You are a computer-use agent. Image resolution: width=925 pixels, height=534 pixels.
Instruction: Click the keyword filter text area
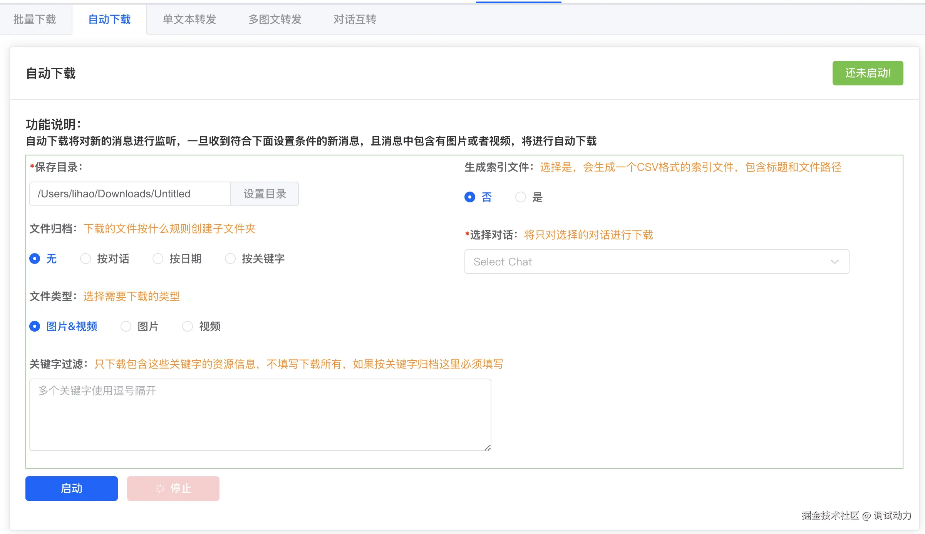pyautogui.click(x=260, y=415)
